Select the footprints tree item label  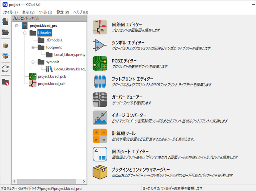tap(54, 47)
